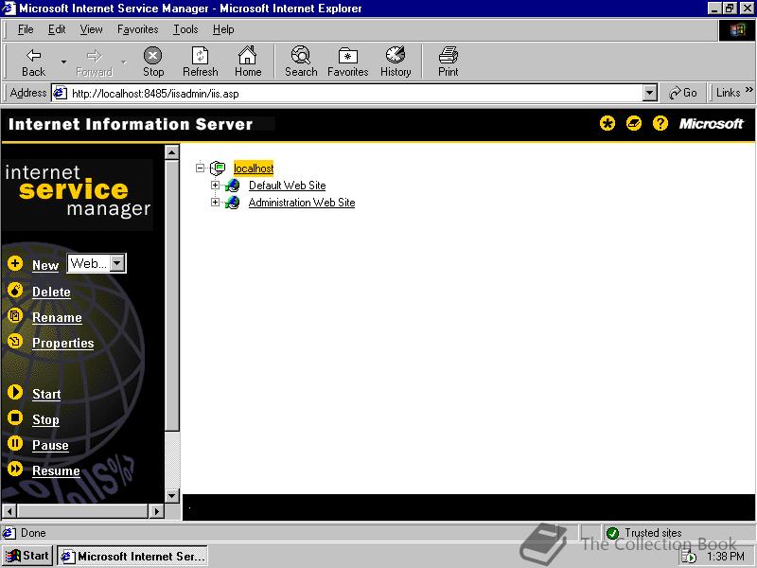Screen dimensions: 757x568
Task: Open the Default Web Site link
Action: pos(288,186)
